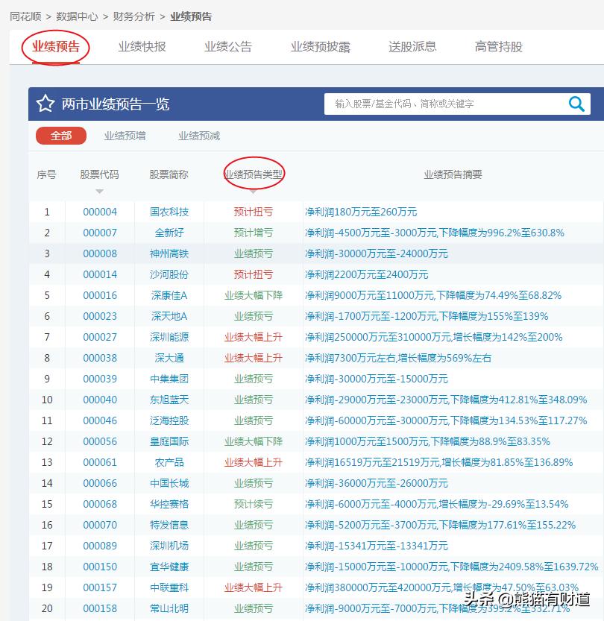
Task: Switch to the 业绩快报 tab
Action: click(142, 45)
